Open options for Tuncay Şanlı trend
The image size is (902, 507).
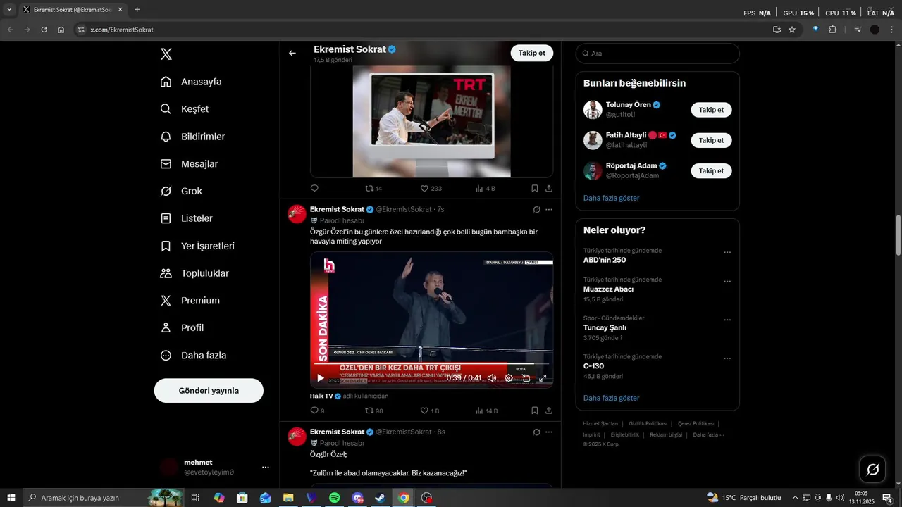tap(727, 320)
